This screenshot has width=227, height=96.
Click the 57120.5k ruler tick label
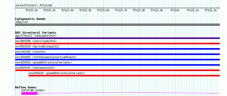pos(85,10)
